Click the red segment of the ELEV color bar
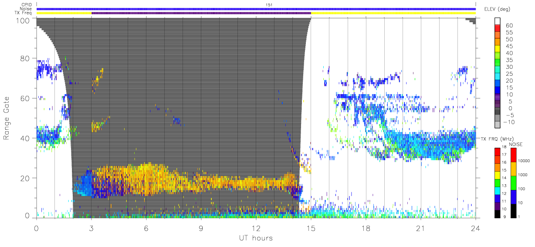 click(x=498, y=28)
